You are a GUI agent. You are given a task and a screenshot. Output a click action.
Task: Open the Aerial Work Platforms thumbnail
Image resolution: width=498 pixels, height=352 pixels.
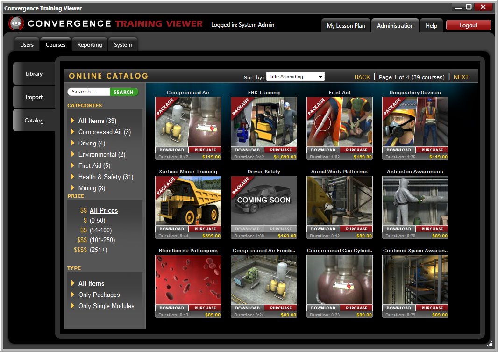339,201
